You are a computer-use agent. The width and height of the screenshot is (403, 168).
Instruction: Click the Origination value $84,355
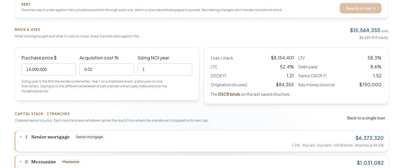pyautogui.click(x=285, y=85)
